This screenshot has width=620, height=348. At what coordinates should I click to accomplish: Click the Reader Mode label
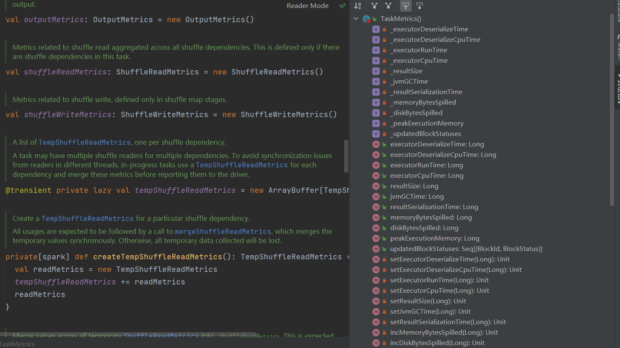tap(308, 6)
